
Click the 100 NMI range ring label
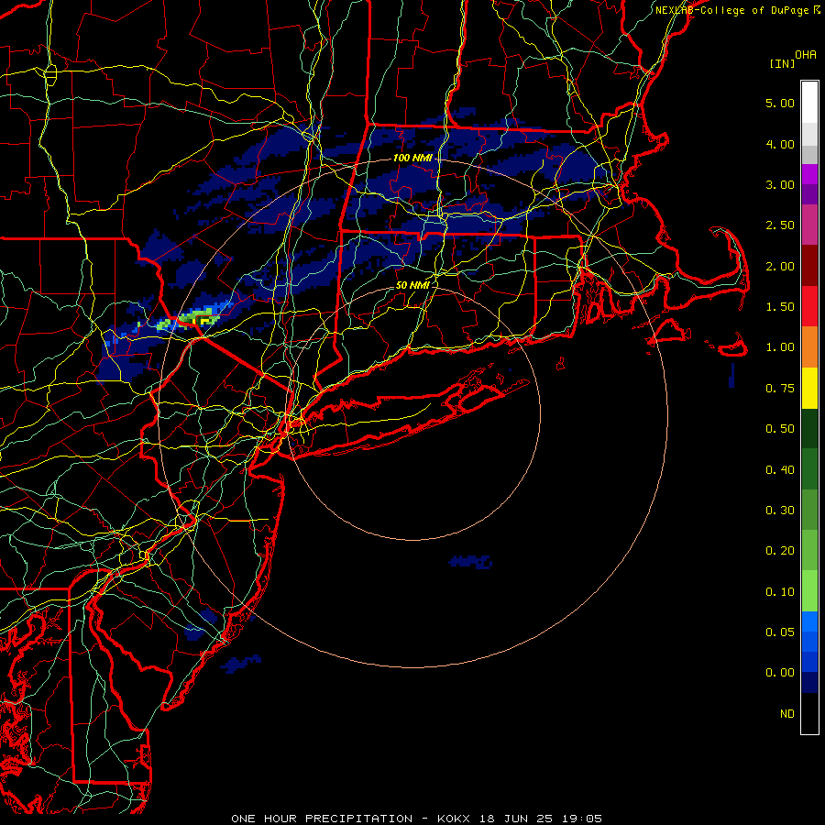pos(412,158)
